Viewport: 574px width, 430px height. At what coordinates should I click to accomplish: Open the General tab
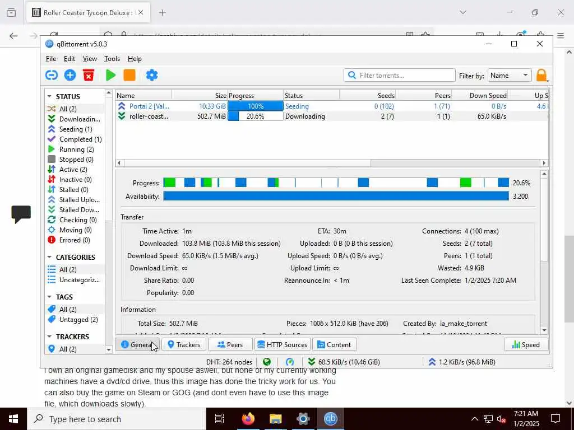[137, 344]
